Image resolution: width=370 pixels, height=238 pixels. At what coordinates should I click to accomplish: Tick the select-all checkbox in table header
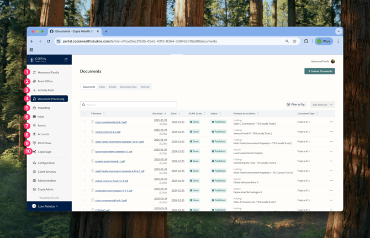84,114
